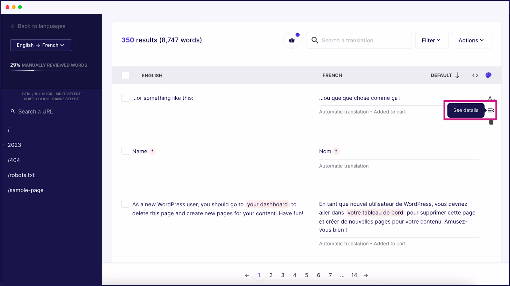Check the '...or something like this:' row checkbox
Screen dimensions: 510x286
click(x=125, y=97)
